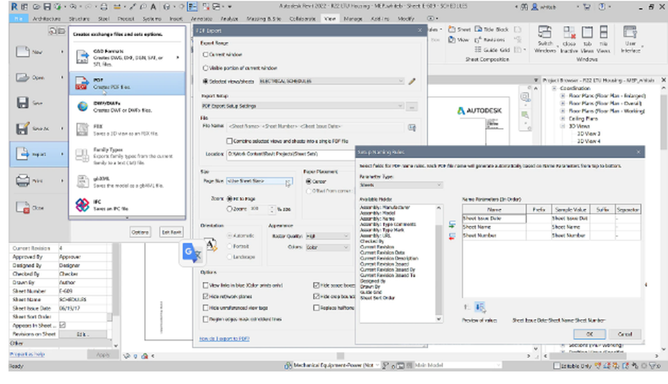Screen dimensions: 668x384
Task: Click the Export entry in file menu
Action: [38, 154]
